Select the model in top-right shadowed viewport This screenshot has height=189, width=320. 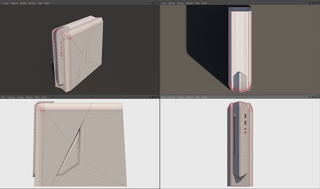point(240,49)
